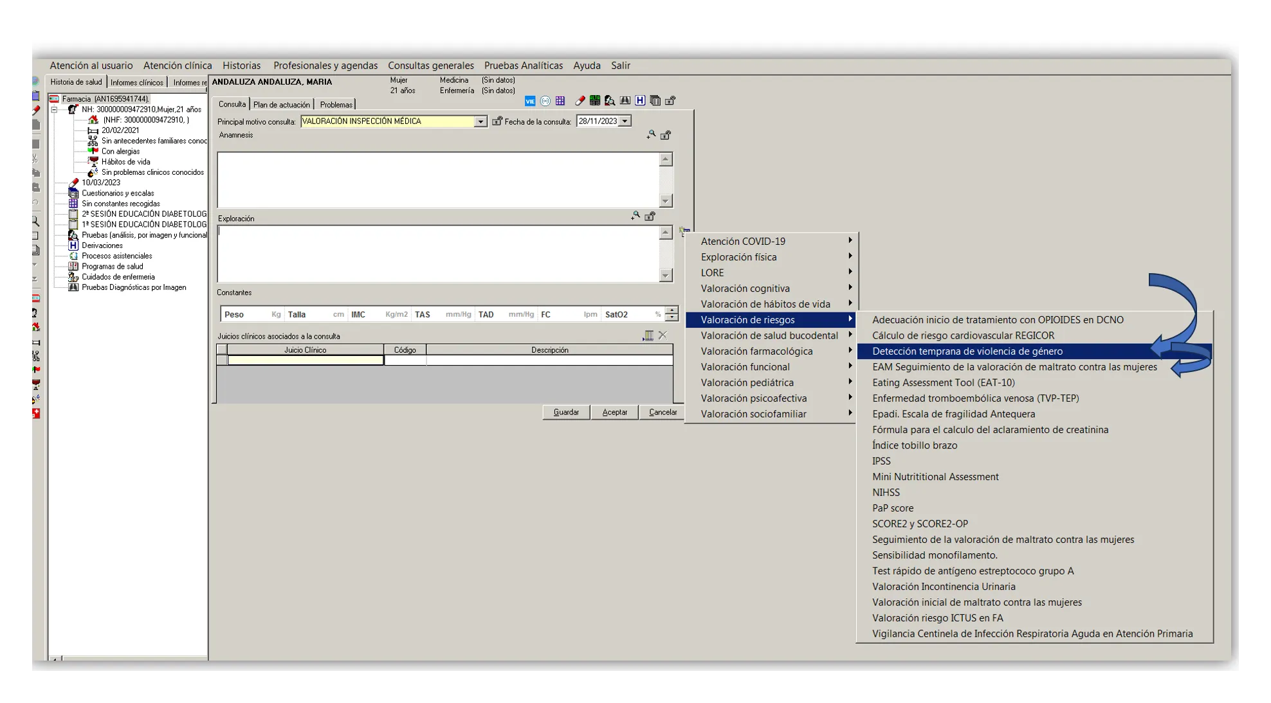Click the left sidebar red pill icon

pyautogui.click(x=36, y=110)
